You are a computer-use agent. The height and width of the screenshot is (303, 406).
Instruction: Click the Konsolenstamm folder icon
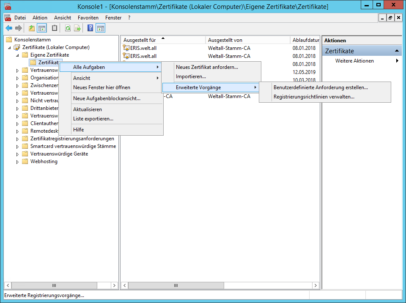[x=9, y=40]
